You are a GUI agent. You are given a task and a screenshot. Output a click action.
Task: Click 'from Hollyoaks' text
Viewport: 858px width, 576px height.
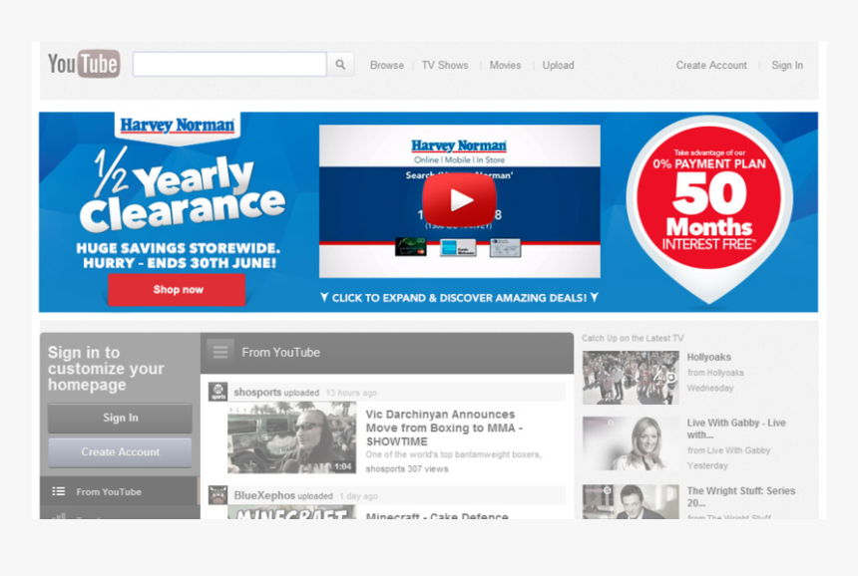[x=715, y=373]
